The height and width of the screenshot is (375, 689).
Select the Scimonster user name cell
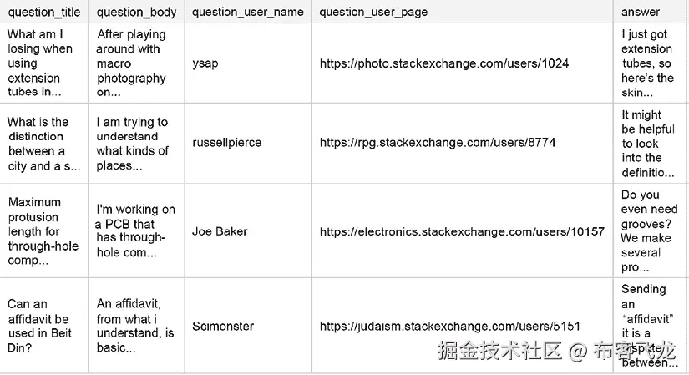point(222,326)
